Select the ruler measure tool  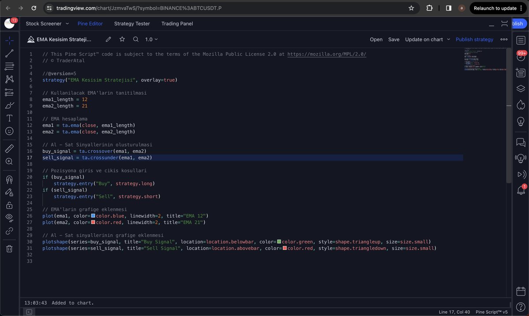[9, 149]
